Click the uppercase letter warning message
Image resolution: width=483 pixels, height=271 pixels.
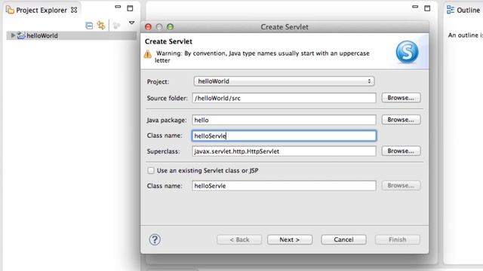[x=263, y=57]
